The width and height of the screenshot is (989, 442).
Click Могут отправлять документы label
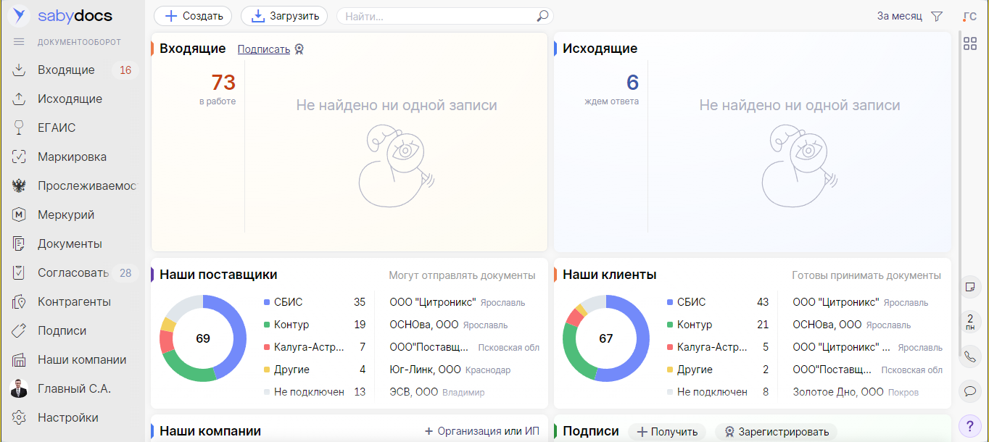pyautogui.click(x=462, y=275)
